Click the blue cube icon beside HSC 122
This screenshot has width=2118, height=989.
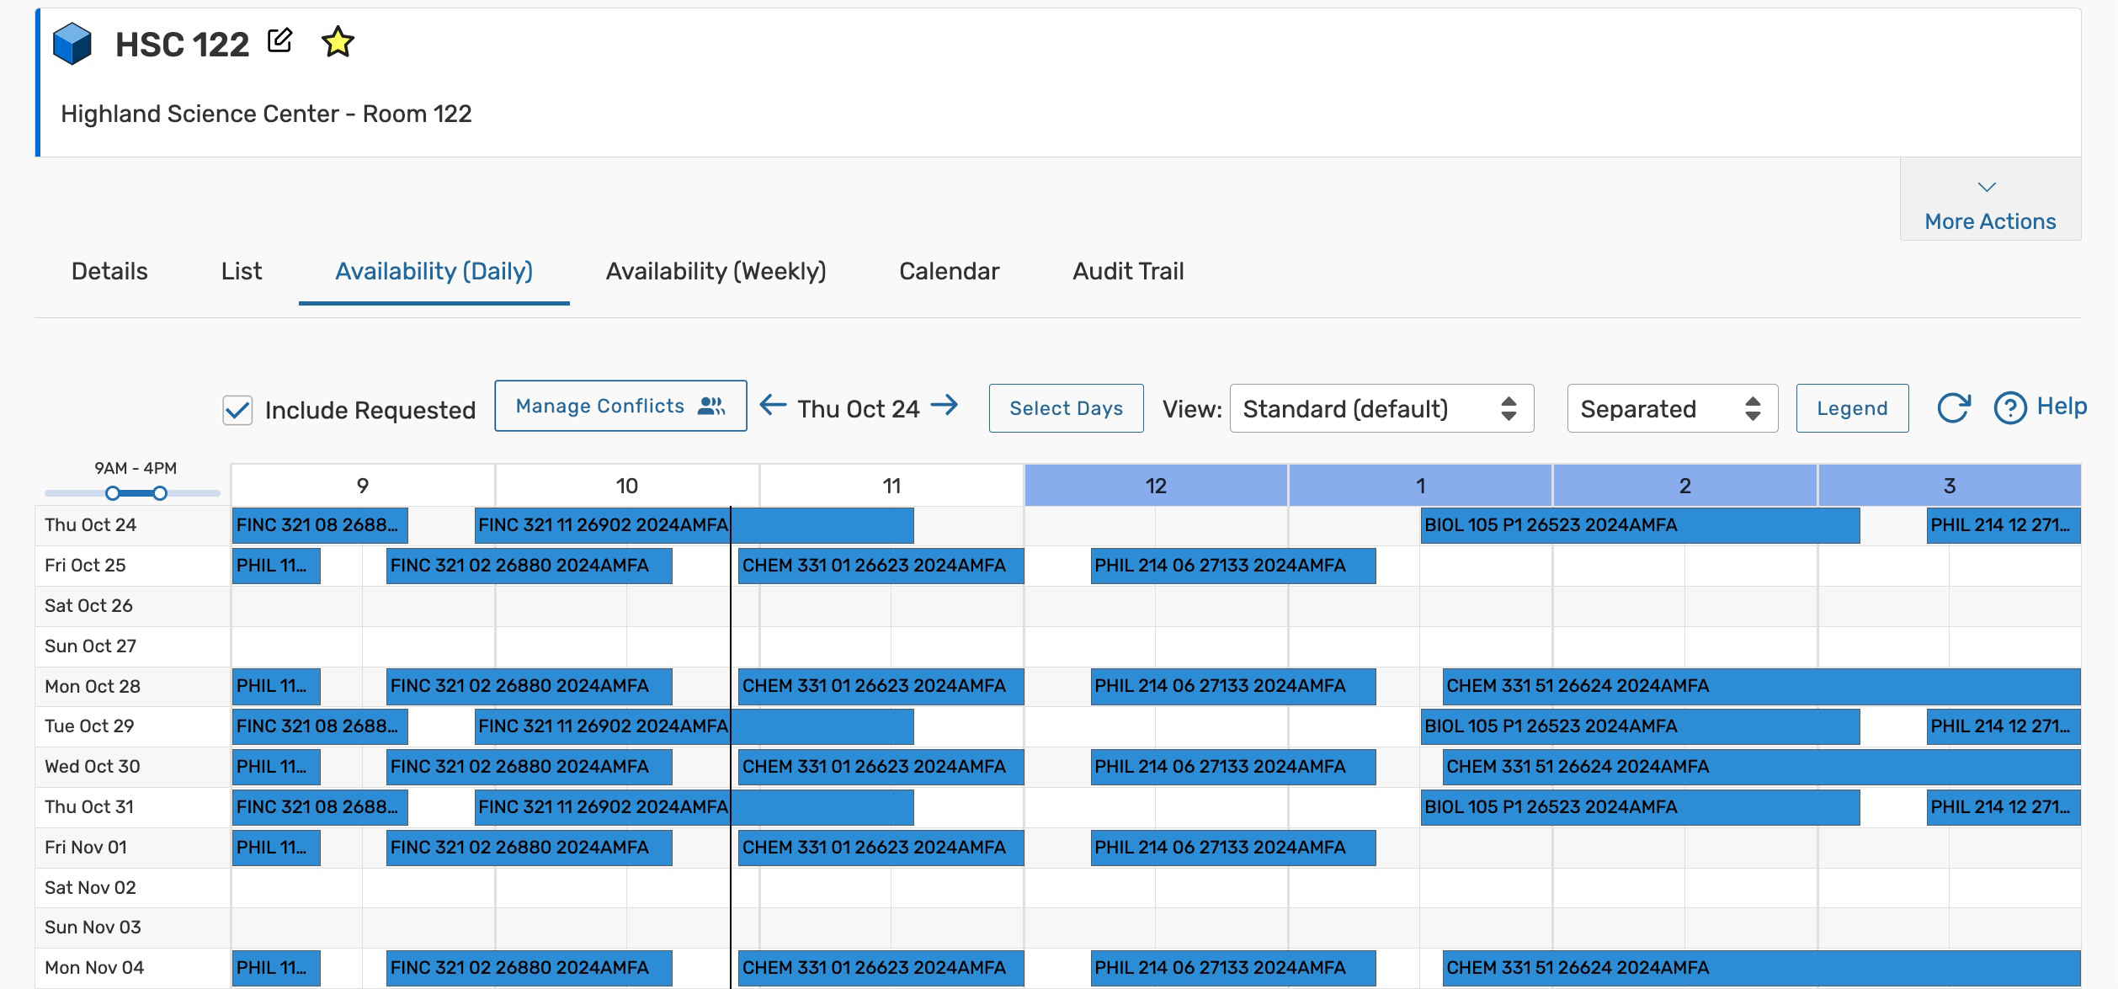pos(74,46)
